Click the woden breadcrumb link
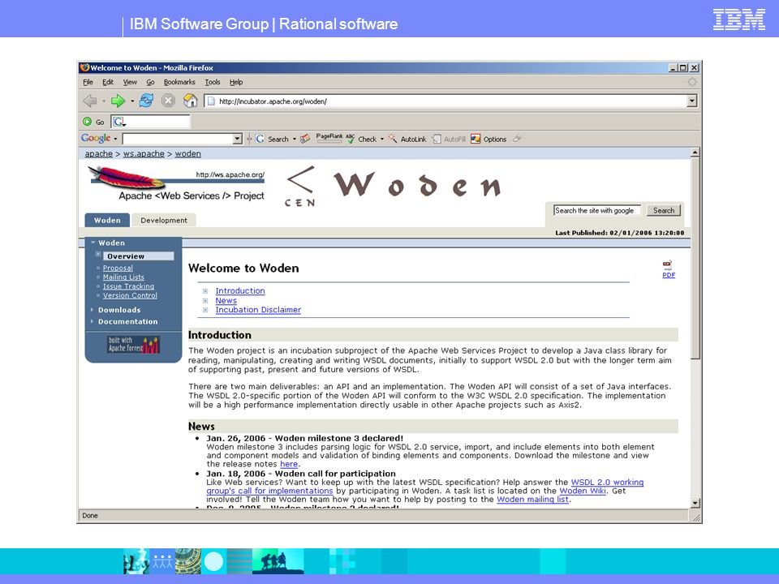 tap(187, 153)
